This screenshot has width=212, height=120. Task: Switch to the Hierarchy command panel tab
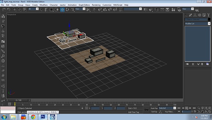tap(195, 15)
